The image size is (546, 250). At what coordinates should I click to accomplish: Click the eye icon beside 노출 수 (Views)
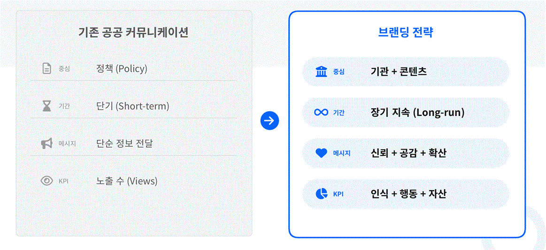(46, 181)
